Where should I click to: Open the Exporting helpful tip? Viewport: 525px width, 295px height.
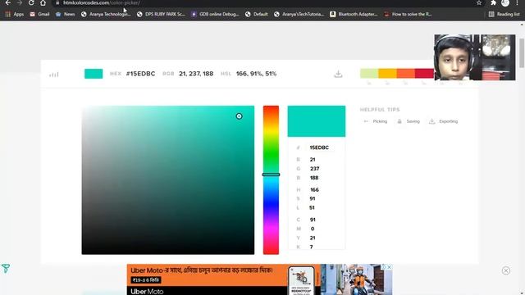(x=443, y=121)
